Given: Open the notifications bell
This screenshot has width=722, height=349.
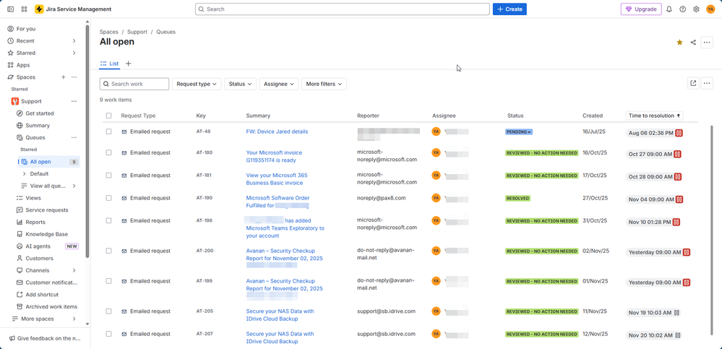Looking at the screenshot, I should tap(669, 9).
